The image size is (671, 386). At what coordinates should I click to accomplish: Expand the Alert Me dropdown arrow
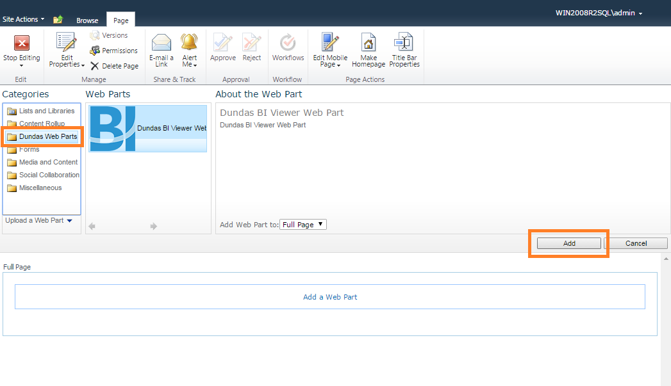(195, 65)
